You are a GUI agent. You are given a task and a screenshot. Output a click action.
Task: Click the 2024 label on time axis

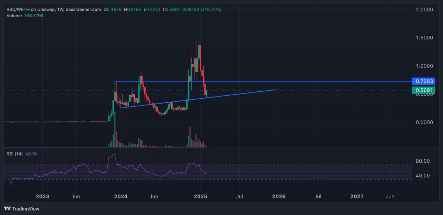pos(121,197)
